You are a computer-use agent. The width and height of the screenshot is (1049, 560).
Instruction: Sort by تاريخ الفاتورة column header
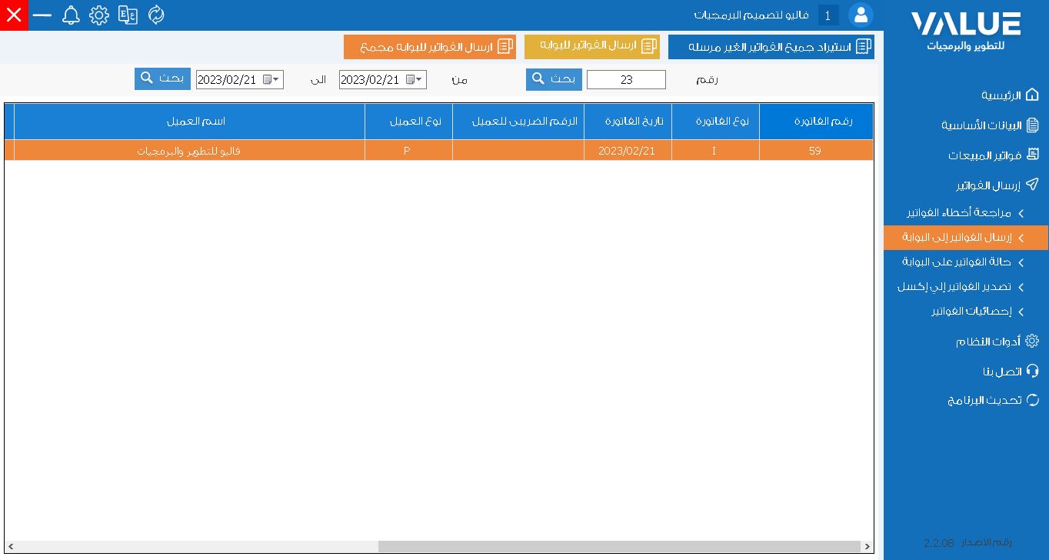pos(628,122)
